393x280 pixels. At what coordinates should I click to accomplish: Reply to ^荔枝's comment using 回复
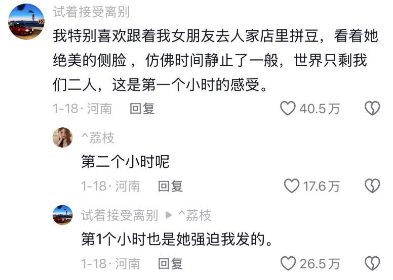point(171,186)
